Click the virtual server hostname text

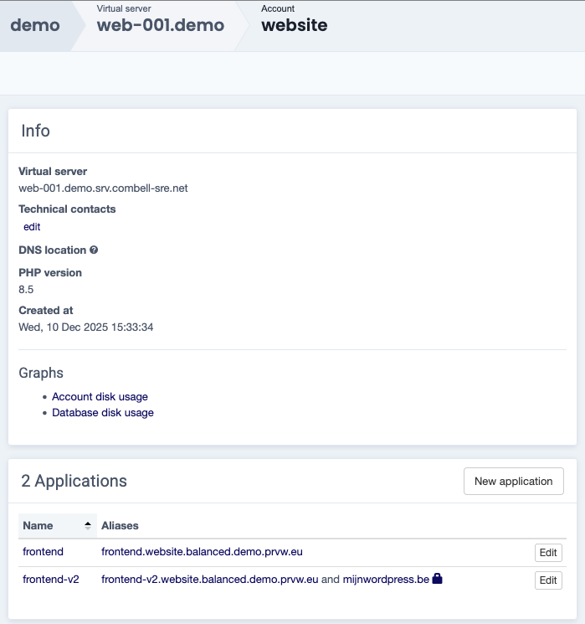[x=103, y=188]
